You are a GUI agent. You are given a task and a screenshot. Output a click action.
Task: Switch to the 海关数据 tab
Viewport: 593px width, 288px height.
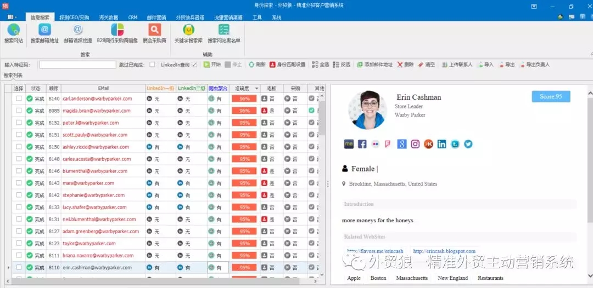coord(109,18)
